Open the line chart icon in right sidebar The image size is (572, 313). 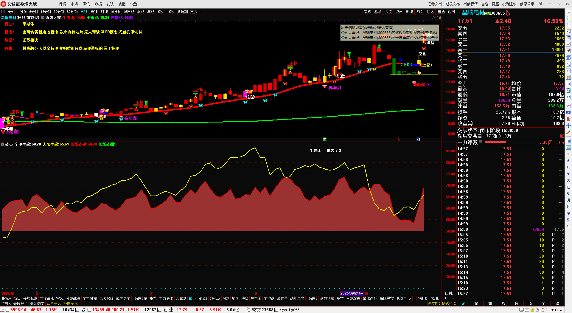(568, 44)
